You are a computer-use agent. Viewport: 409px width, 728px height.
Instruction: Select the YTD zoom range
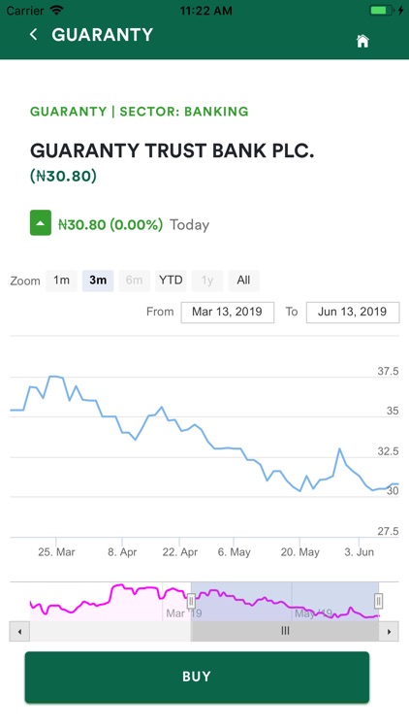click(171, 281)
